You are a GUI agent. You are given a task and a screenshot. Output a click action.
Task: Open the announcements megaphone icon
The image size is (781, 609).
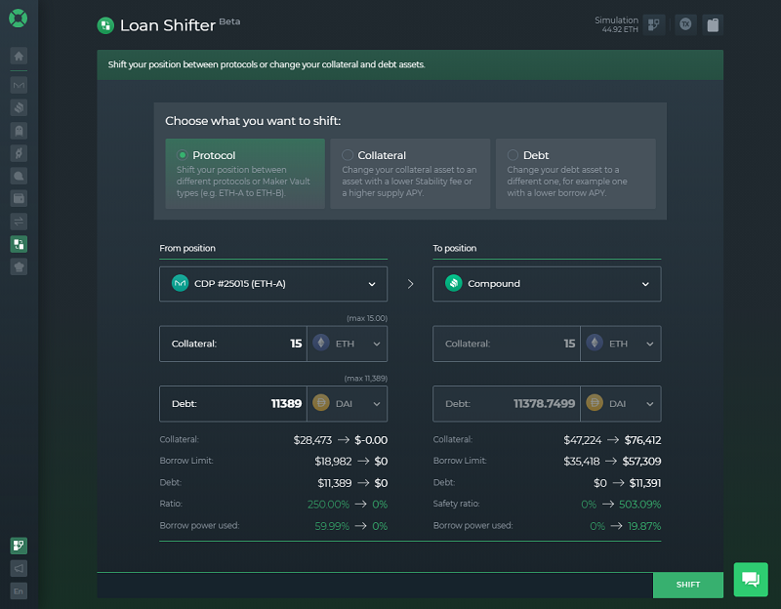[x=19, y=568]
